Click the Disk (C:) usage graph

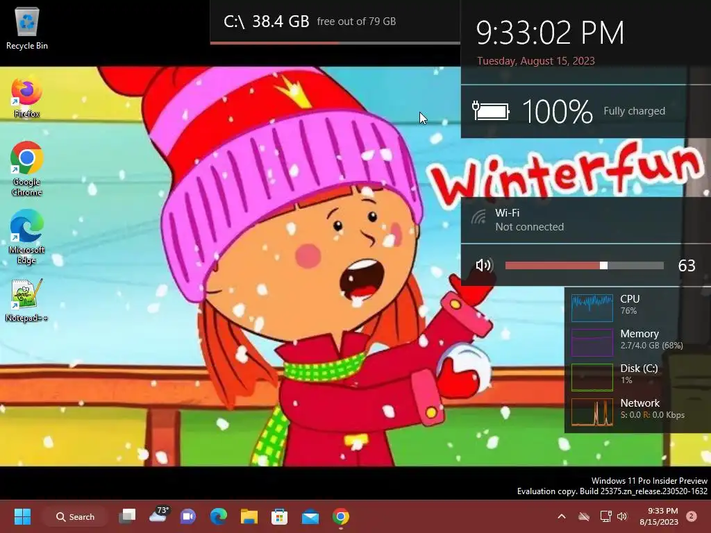point(592,377)
